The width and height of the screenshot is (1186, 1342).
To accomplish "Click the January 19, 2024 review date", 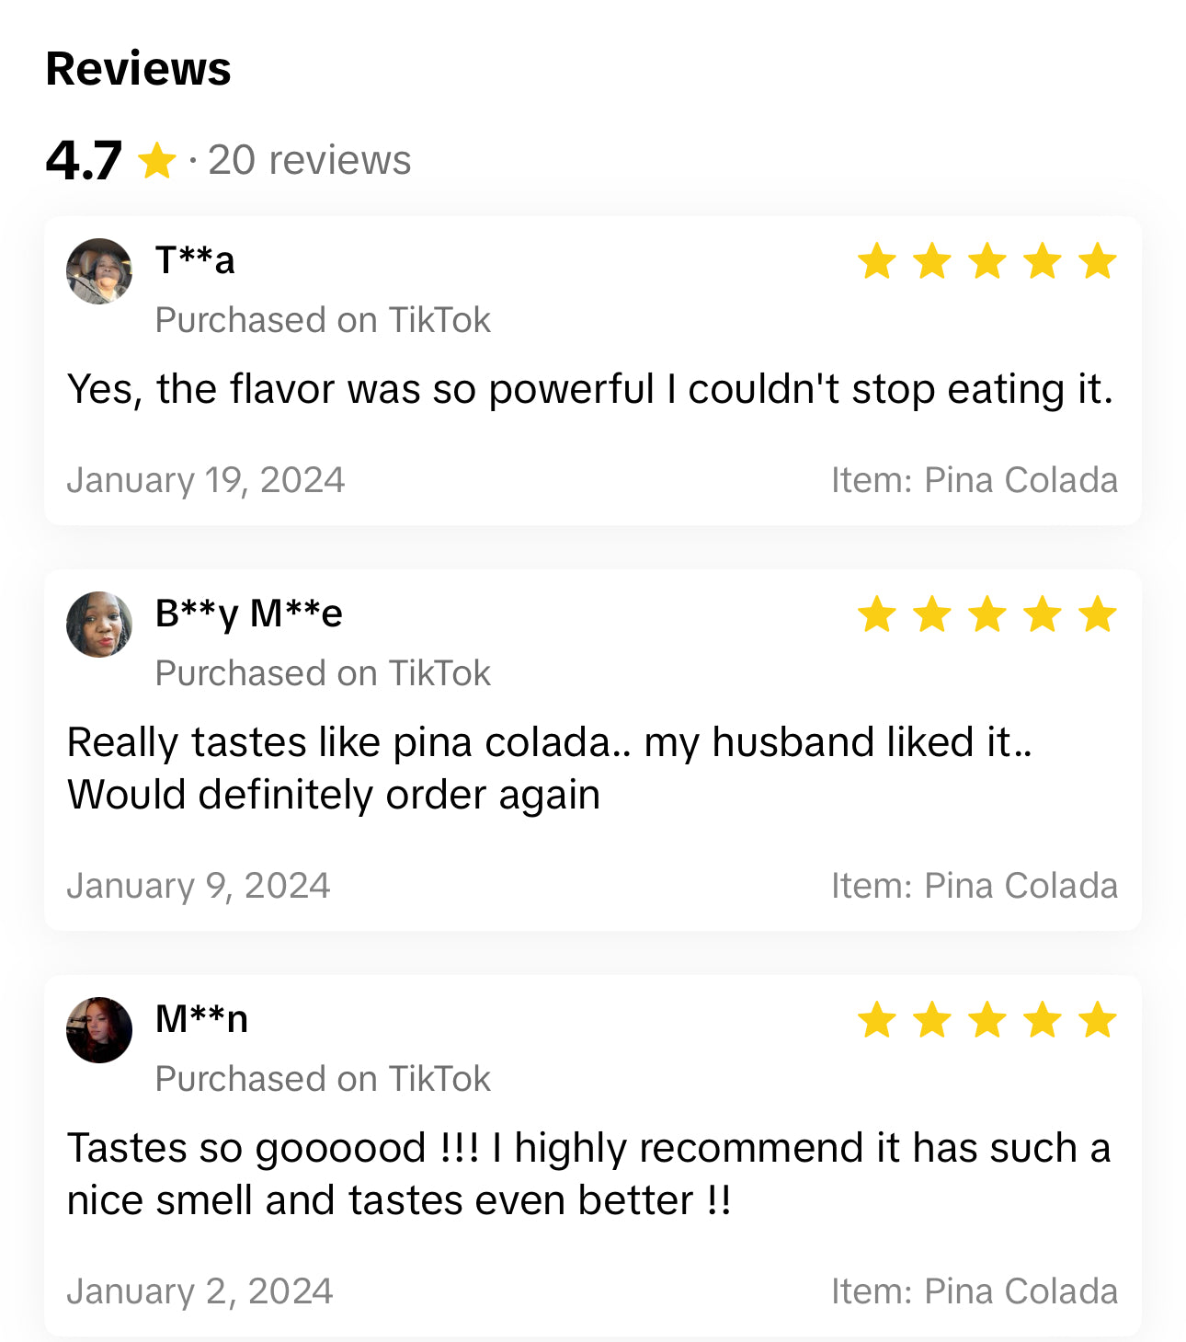I will coord(206,480).
